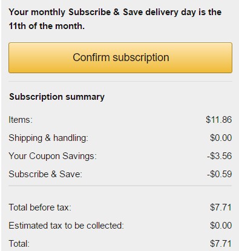The width and height of the screenshot is (239, 251).
Task: Click the Subscription summary heading
Action: click(x=57, y=97)
